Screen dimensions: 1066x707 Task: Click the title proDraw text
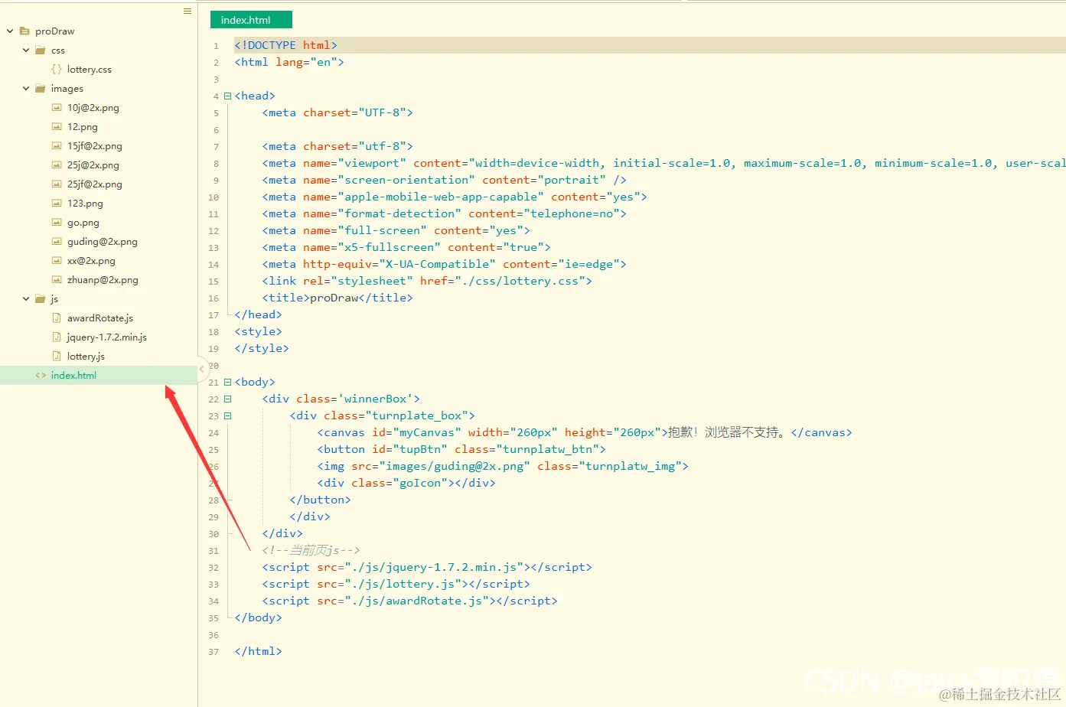pos(334,298)
